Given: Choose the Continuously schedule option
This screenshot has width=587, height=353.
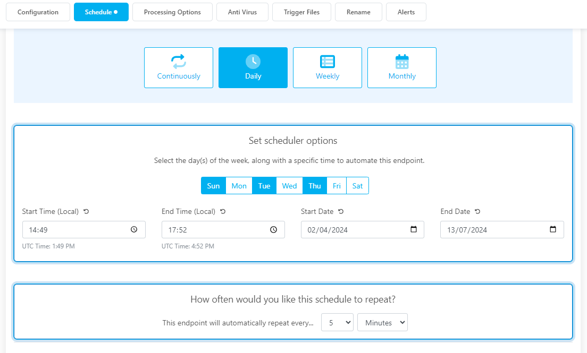Looking at the screenshot, I should click(179, 67).
